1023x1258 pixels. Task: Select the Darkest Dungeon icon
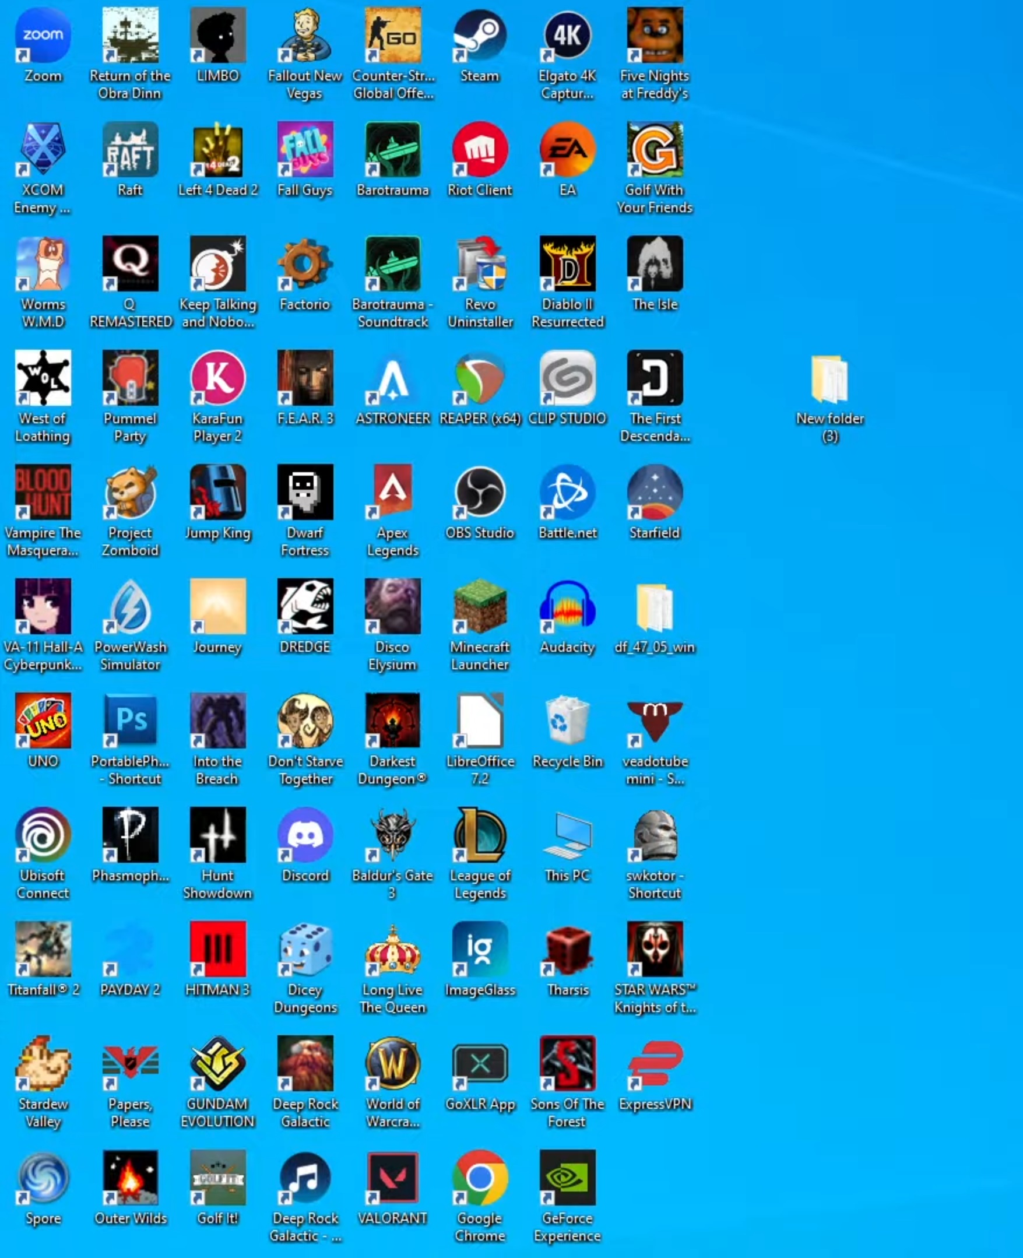point(393,721)
